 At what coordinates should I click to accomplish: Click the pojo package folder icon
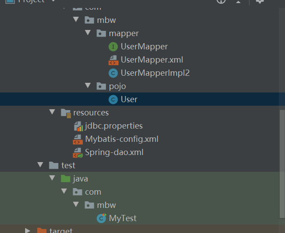(x=101, y=86)
